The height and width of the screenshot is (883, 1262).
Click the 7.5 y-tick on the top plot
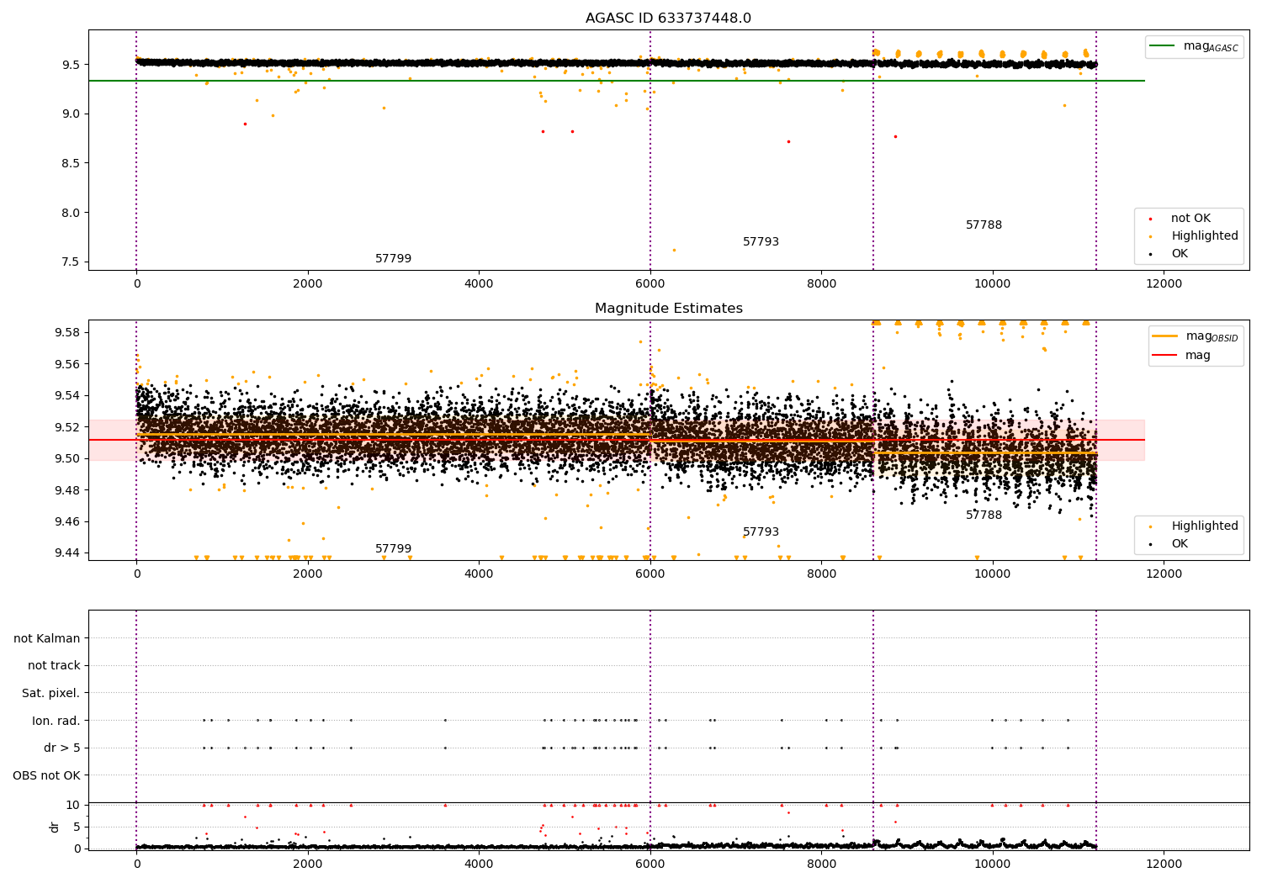(x=70, y=262)
